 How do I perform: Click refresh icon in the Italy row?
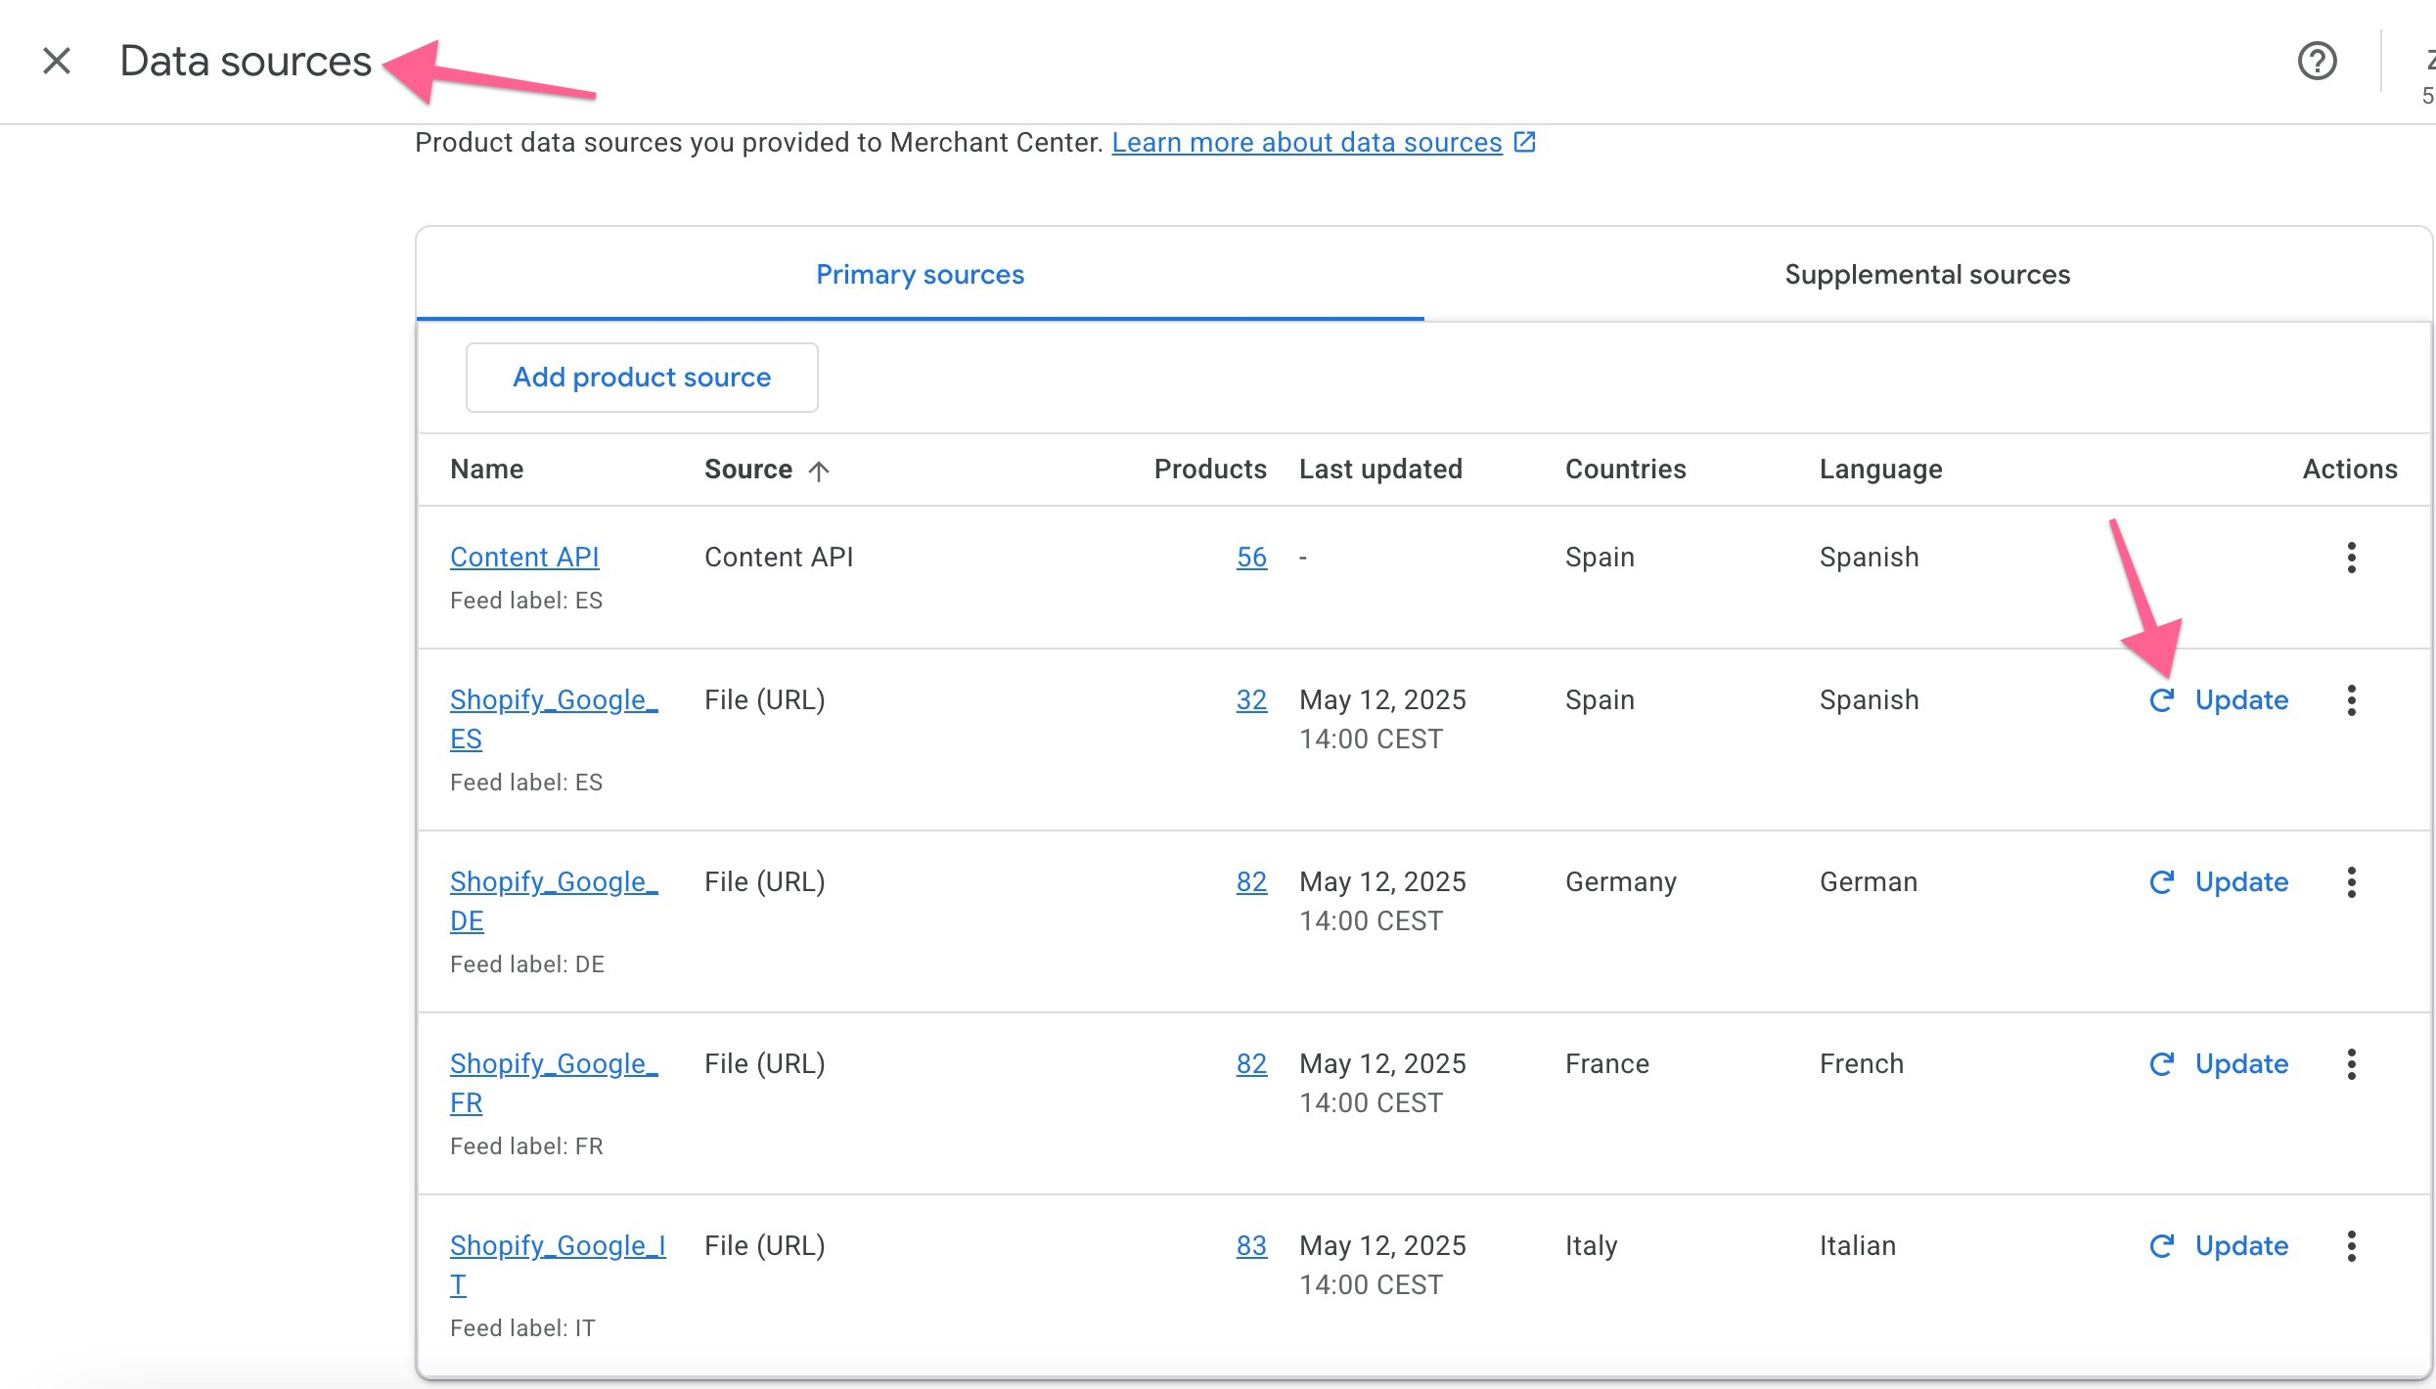[2161, 1245]
